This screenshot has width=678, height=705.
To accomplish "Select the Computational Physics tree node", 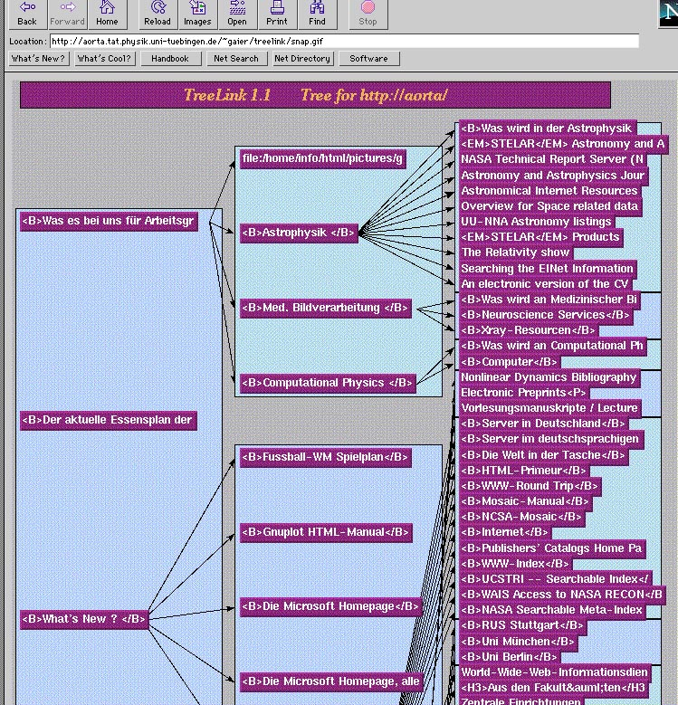I will [x=328, y=384].
